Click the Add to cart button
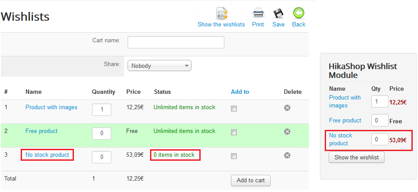 [x=251, y=181]
